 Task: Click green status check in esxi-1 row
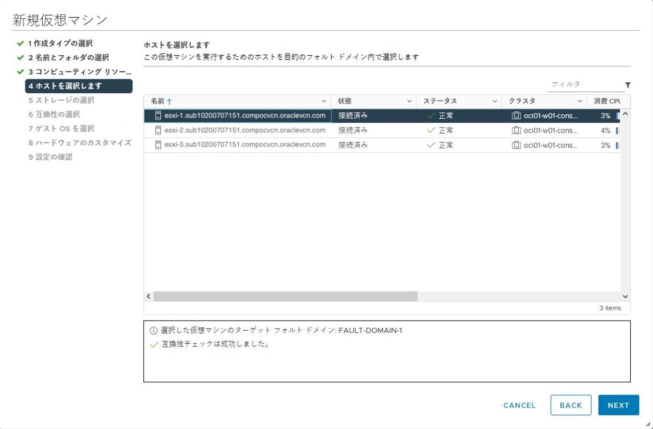(431, 116)
